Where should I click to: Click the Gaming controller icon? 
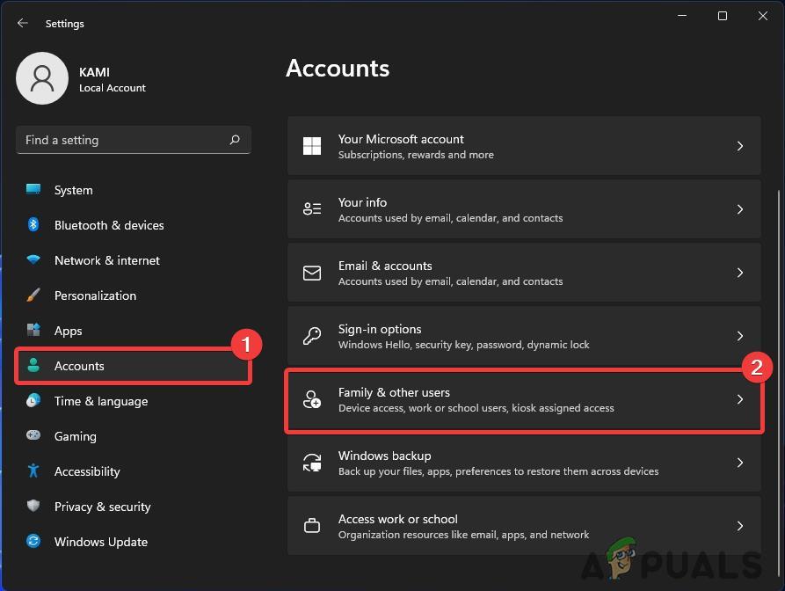[33, 436]
